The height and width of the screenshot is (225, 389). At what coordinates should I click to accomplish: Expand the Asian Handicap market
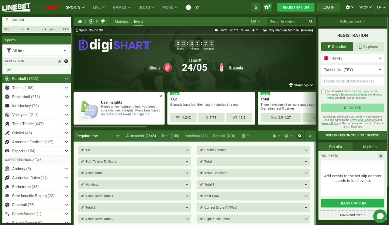coord(253,173)
